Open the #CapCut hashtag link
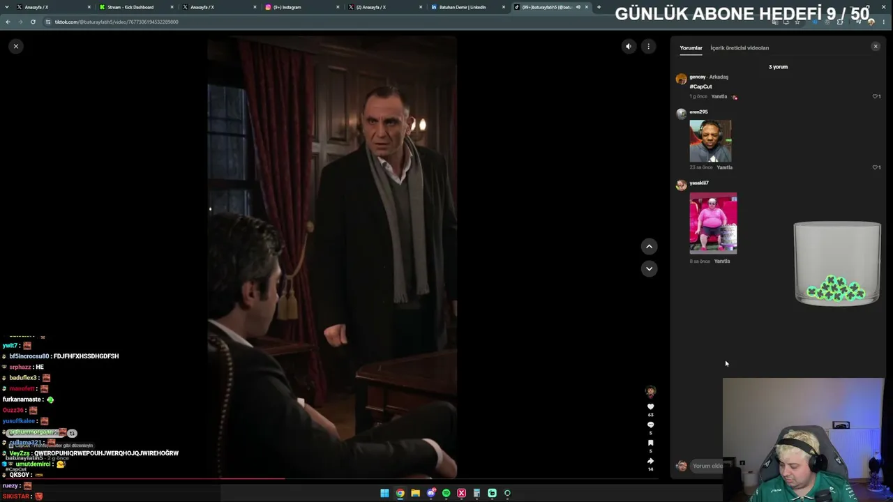Image resolution: width=893 pixels, height=502 pixels. coord(700,86)
